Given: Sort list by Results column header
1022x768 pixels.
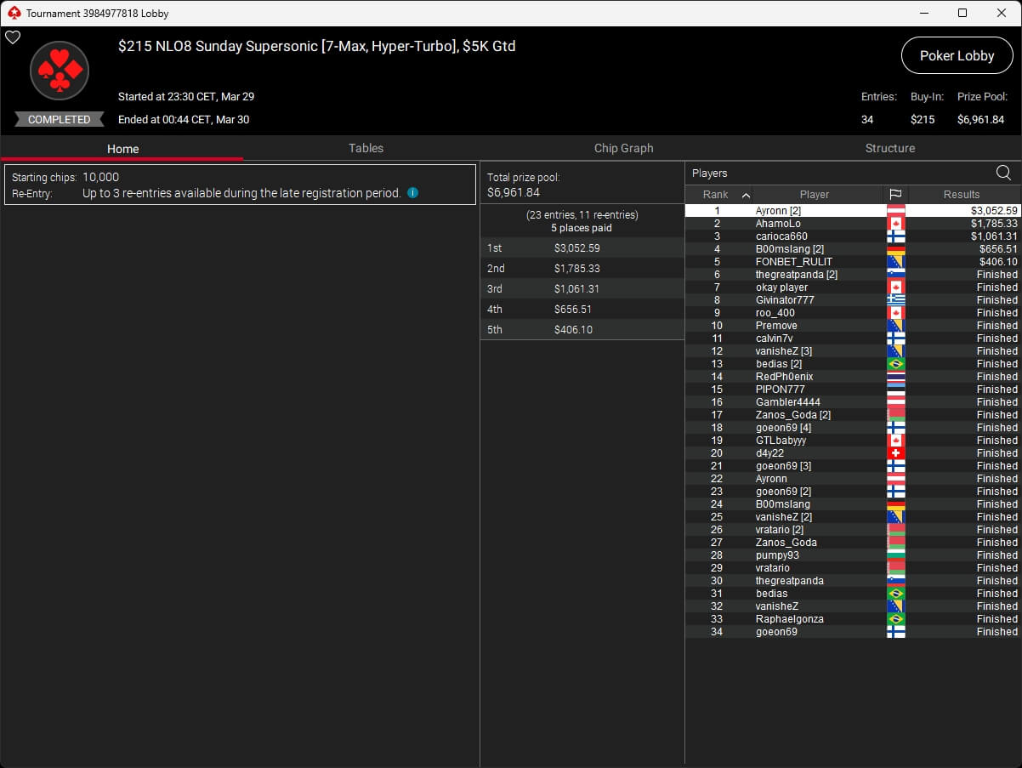Looking at the screenshot, I should [x=962, y=195].
